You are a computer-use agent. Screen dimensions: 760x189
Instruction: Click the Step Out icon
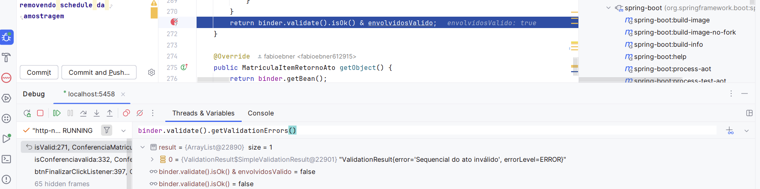coord(110,113)
